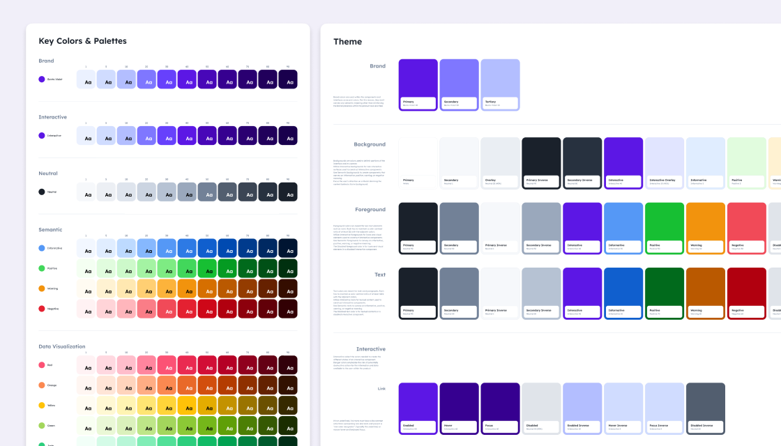781x446 pixels.
Task: Click the Warning foreground swatch
Action: [x=705, y=227]
